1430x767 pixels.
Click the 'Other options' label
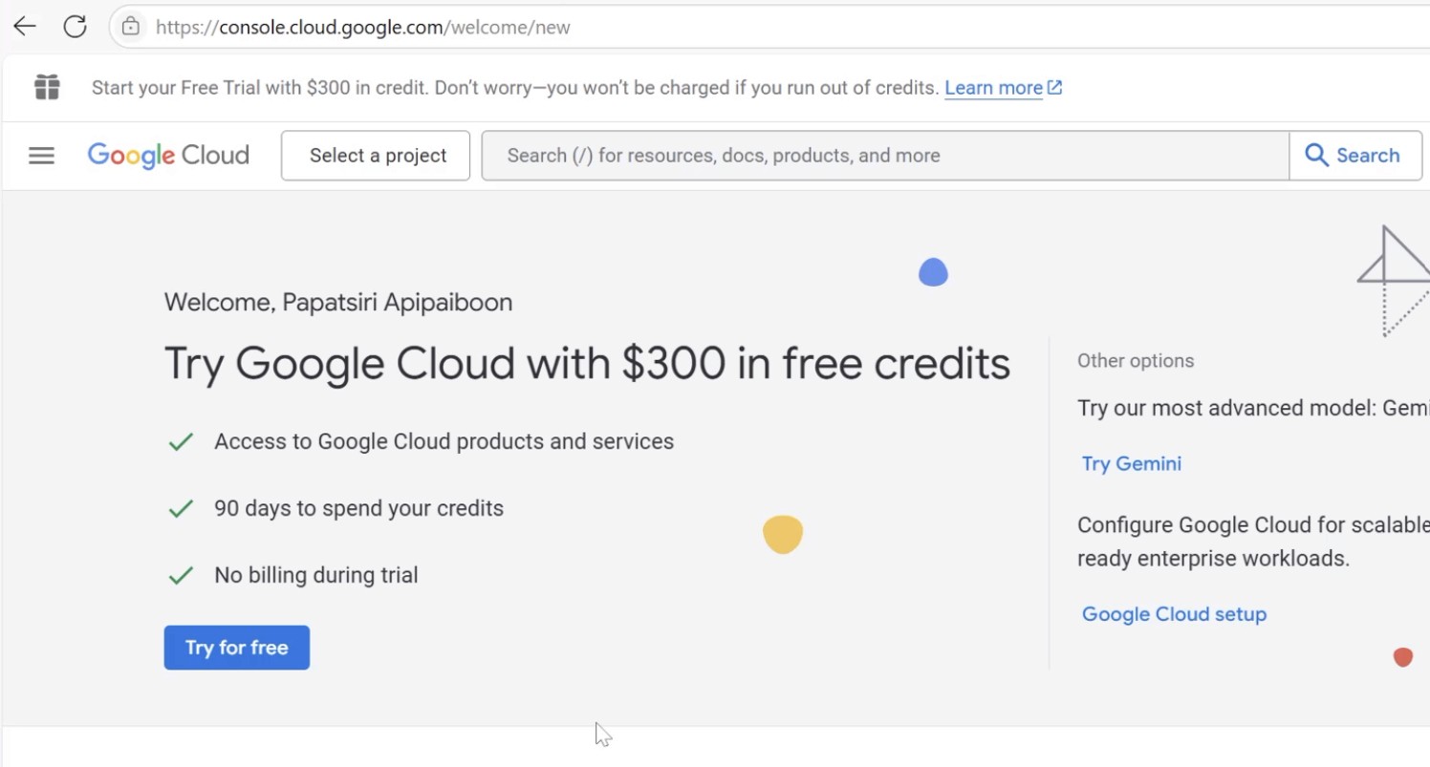(1136, 361)
